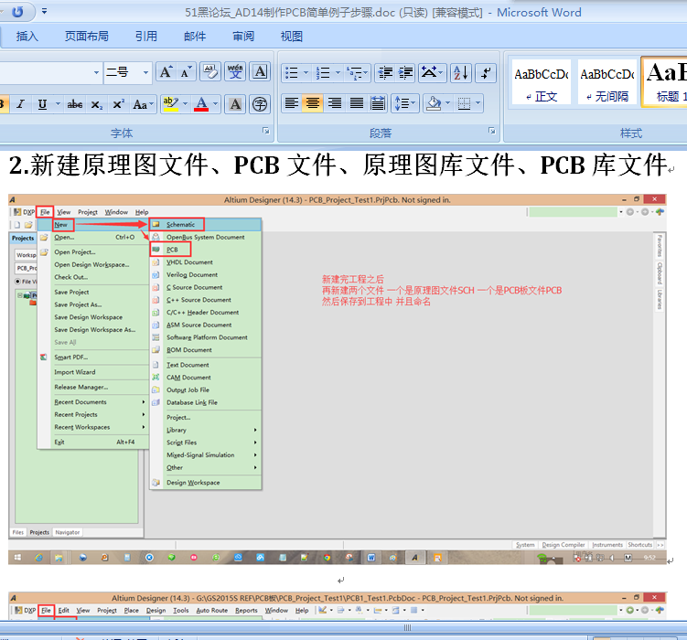Toggle character shading on text
The height and width of the screenshot is (640, 687).
click(235, 103)
